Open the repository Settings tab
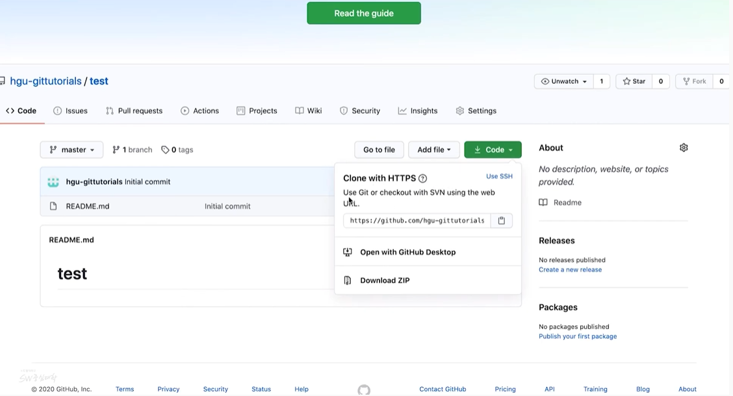 [476, 111]
